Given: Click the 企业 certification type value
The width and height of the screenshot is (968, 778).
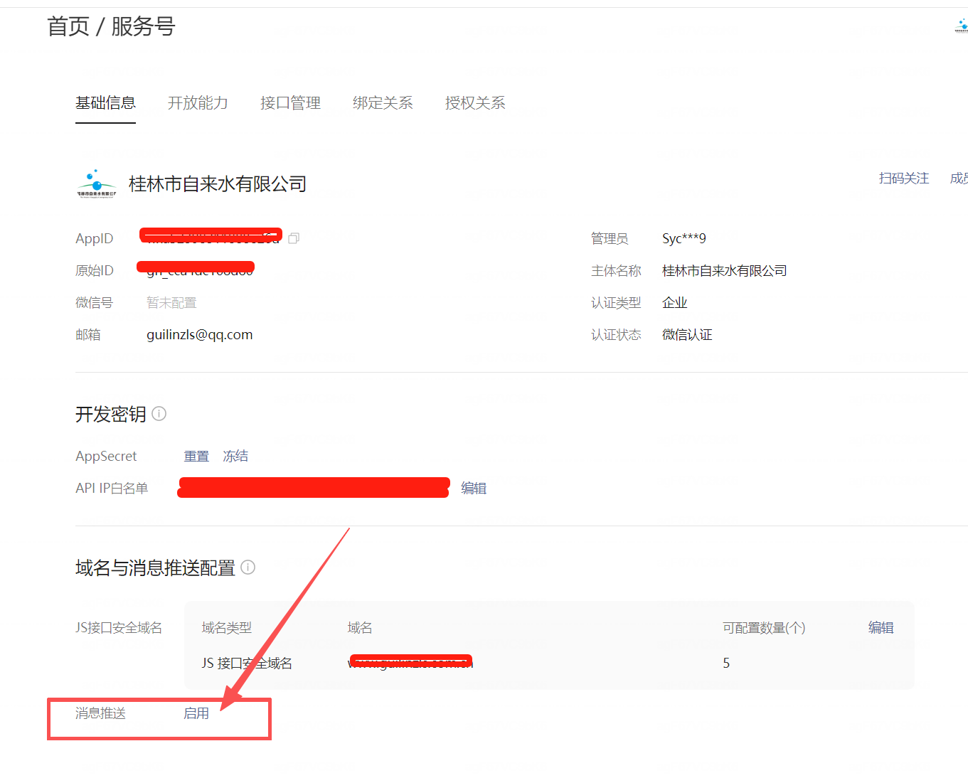Looking at the screenshot, I should (675, 303).
